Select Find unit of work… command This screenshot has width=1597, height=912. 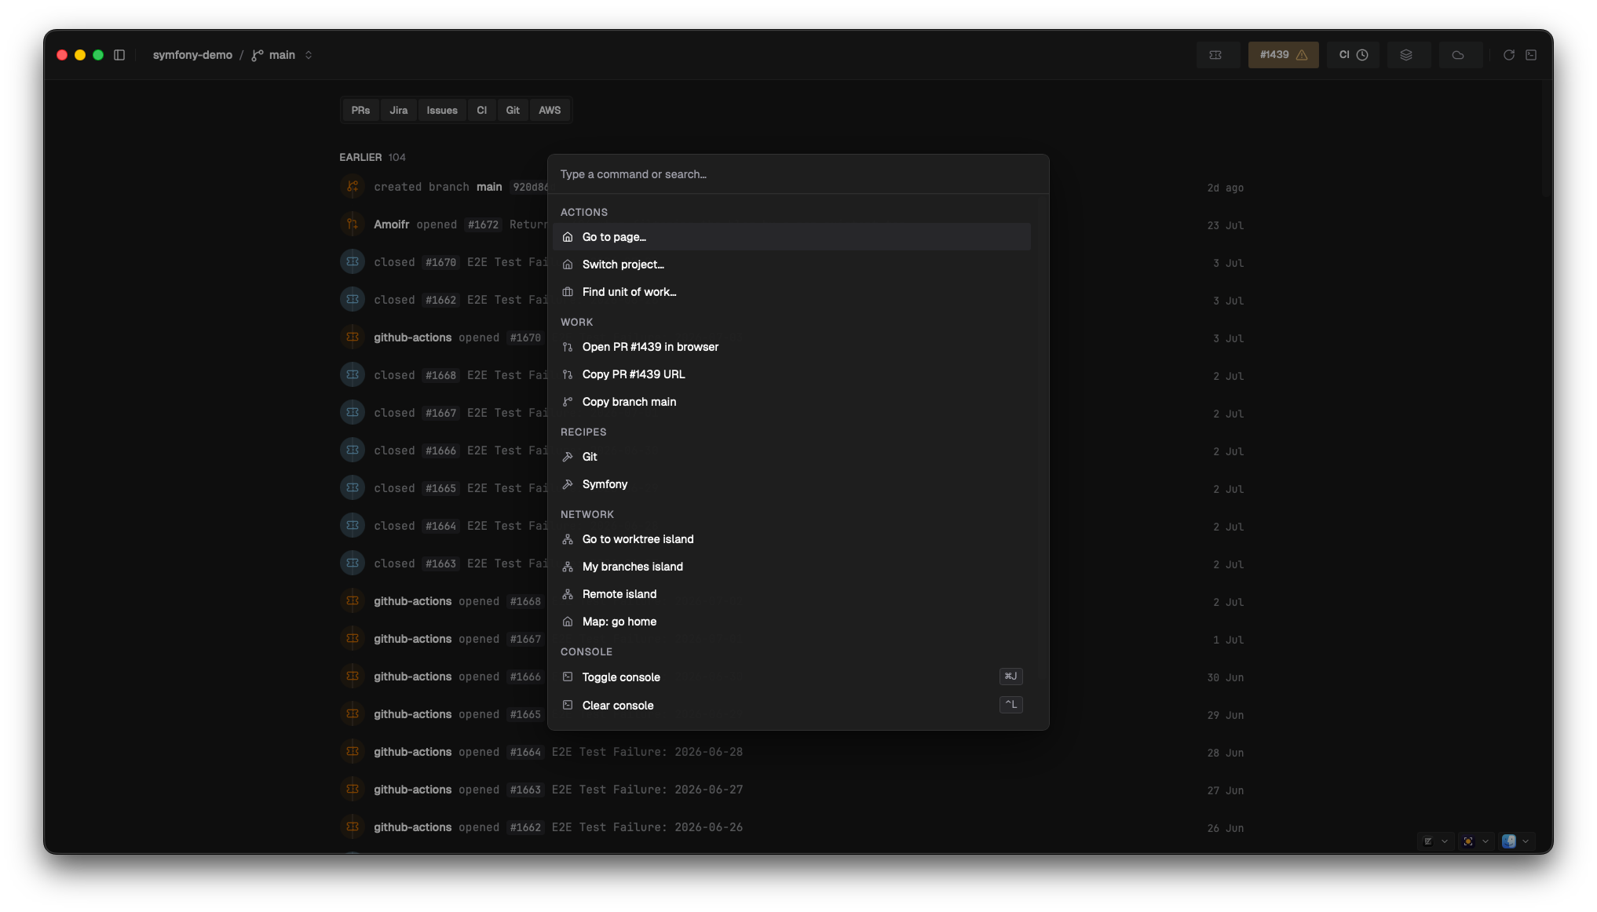(x=791, y=292)
